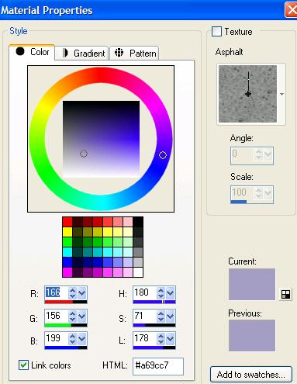Click the swap materials icon beside Current
Screen dimensions: 297x384
click(285, 294)
